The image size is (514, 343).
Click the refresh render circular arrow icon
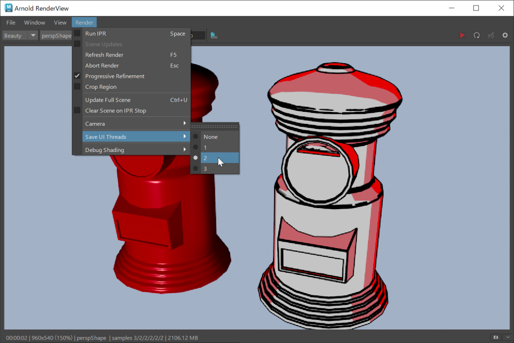pyautogui.click(x=477, y=35)
